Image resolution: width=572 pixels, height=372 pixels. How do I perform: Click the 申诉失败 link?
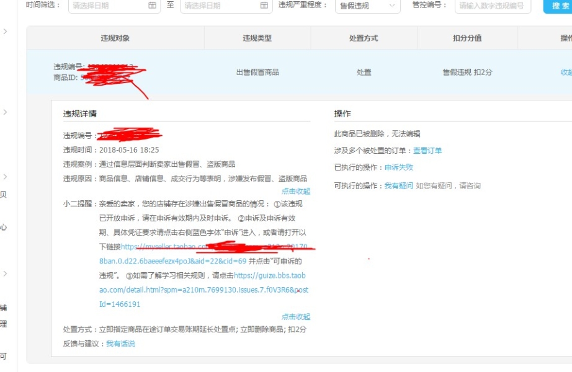point(398,167)
